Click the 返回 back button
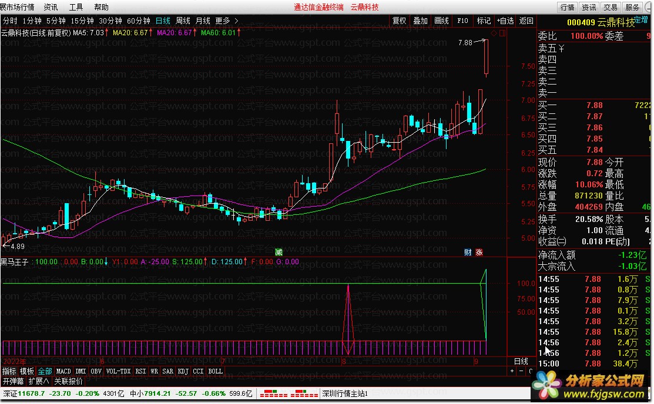Image resolution: width=654 pixels, height=404 pixels. click(526, 21)
